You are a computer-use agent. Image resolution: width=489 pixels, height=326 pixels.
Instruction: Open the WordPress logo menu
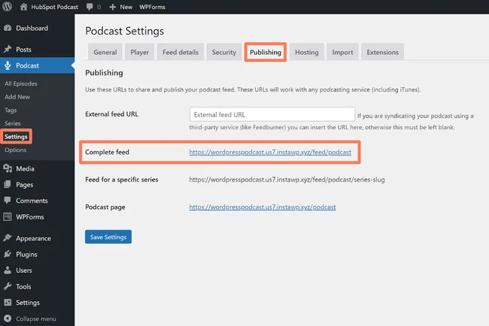8,7
